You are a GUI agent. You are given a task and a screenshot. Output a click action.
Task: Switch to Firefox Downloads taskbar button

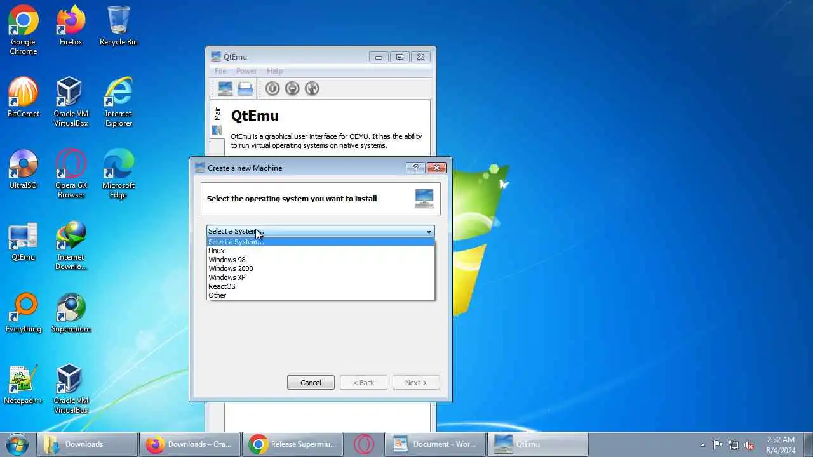tap(191, 444)
